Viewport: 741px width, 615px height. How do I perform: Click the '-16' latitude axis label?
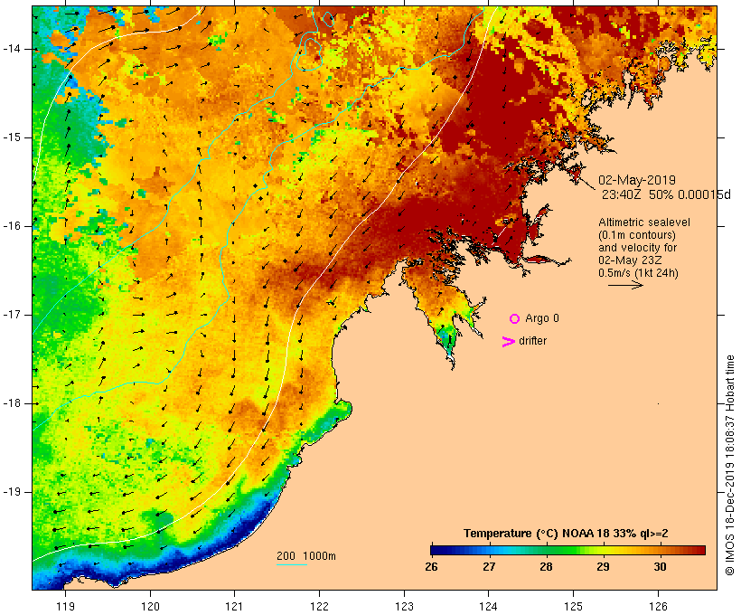[x=12, y=226]
